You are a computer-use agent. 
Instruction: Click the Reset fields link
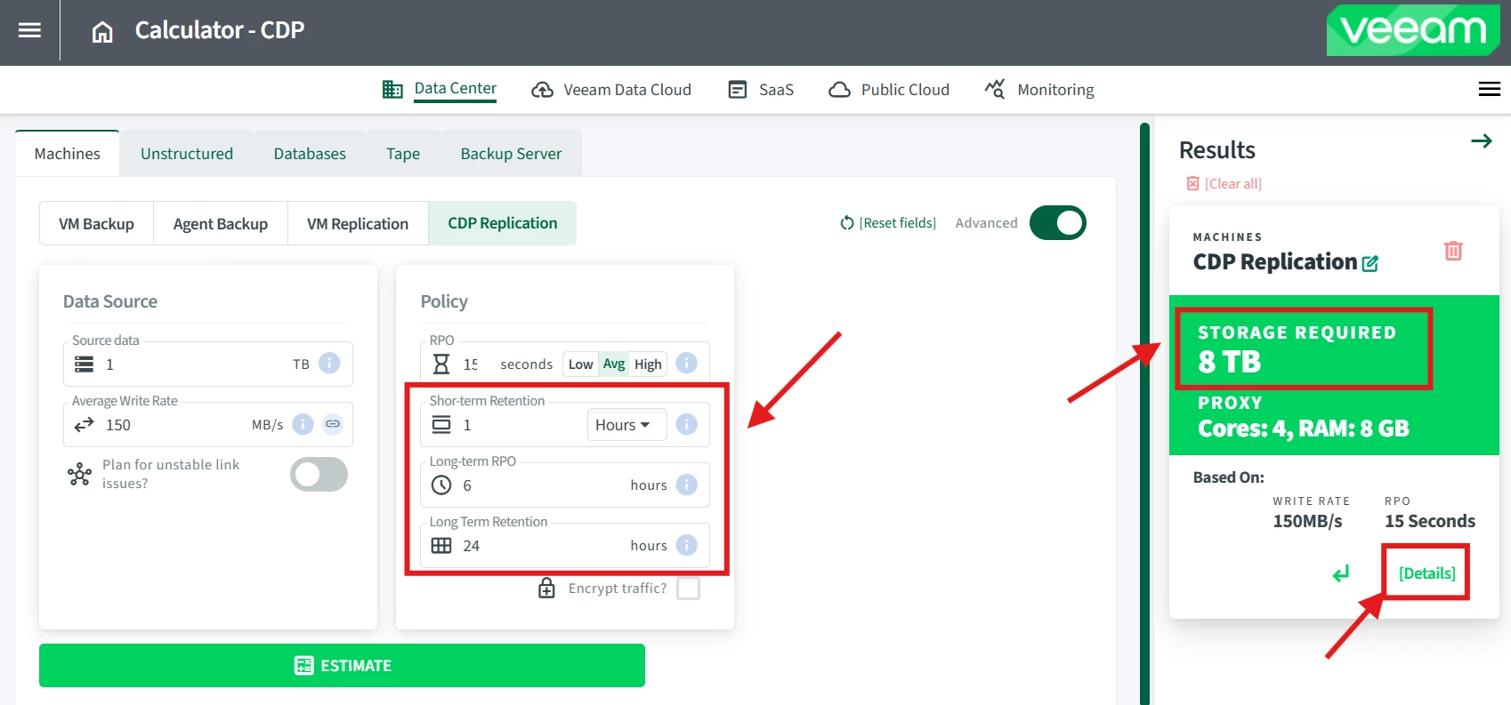coord(888,223)
